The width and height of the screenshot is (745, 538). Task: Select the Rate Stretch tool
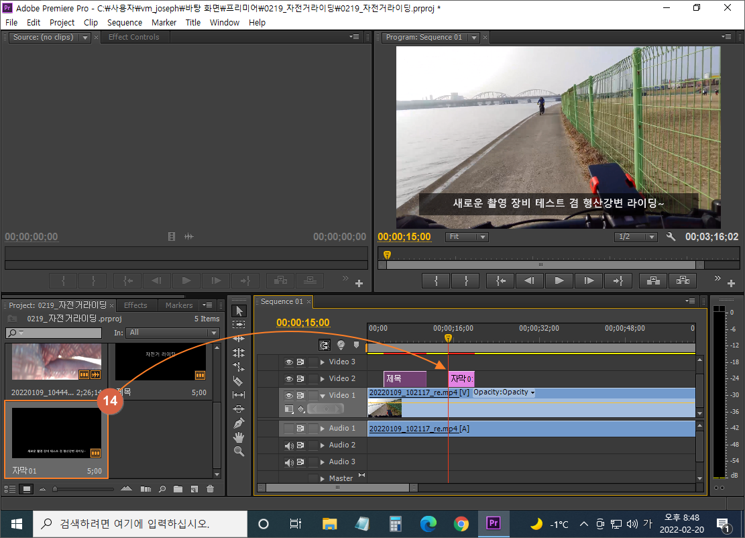point(239,367)
